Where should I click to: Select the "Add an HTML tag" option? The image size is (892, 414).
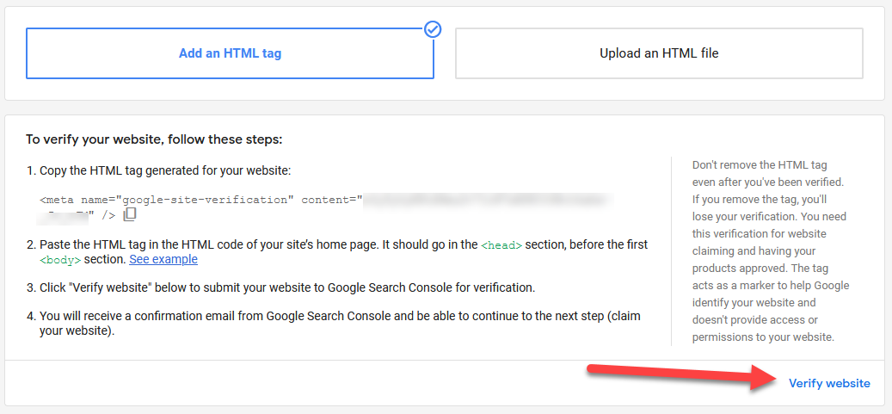click(230, 53)
